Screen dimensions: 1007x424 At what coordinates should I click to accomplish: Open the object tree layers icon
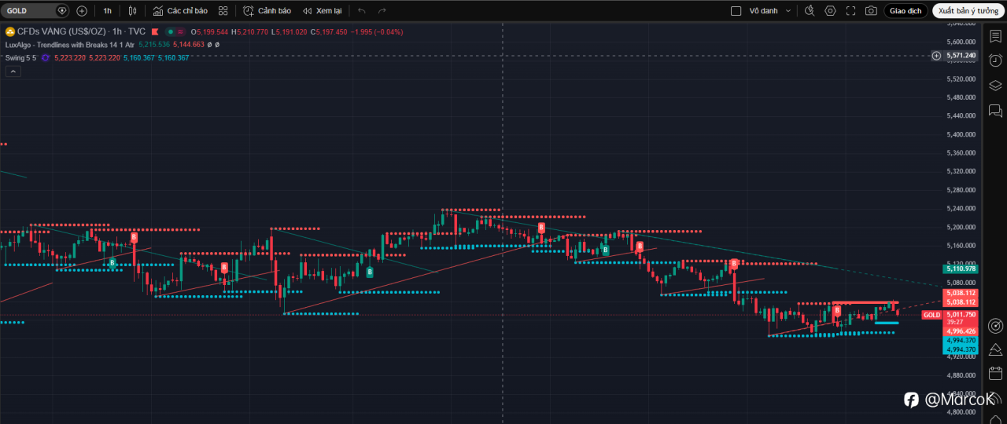(x=995, y=86)
